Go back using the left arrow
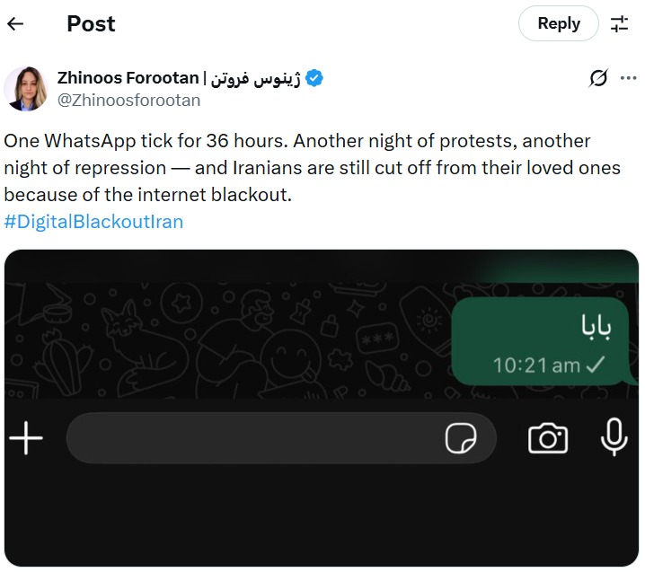645x572 pixels. (16, 24)
